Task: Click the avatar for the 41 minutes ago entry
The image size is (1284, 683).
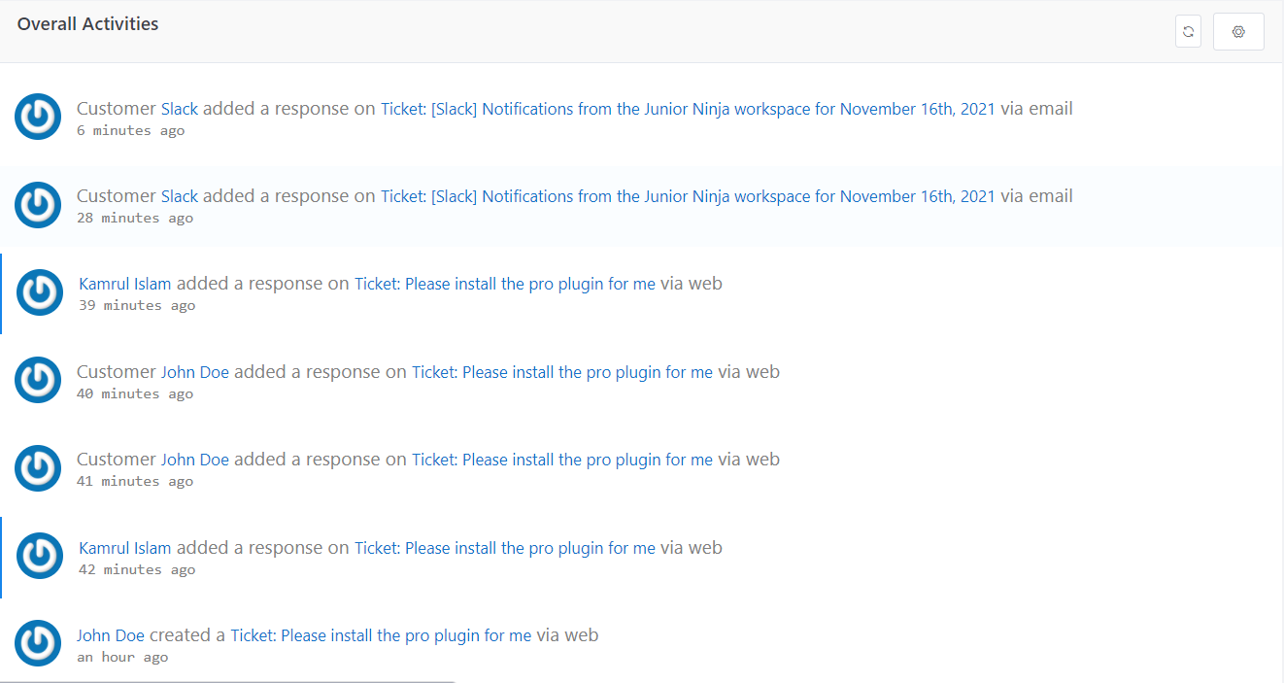Action: pyautogui.click(x=38, y=468)
